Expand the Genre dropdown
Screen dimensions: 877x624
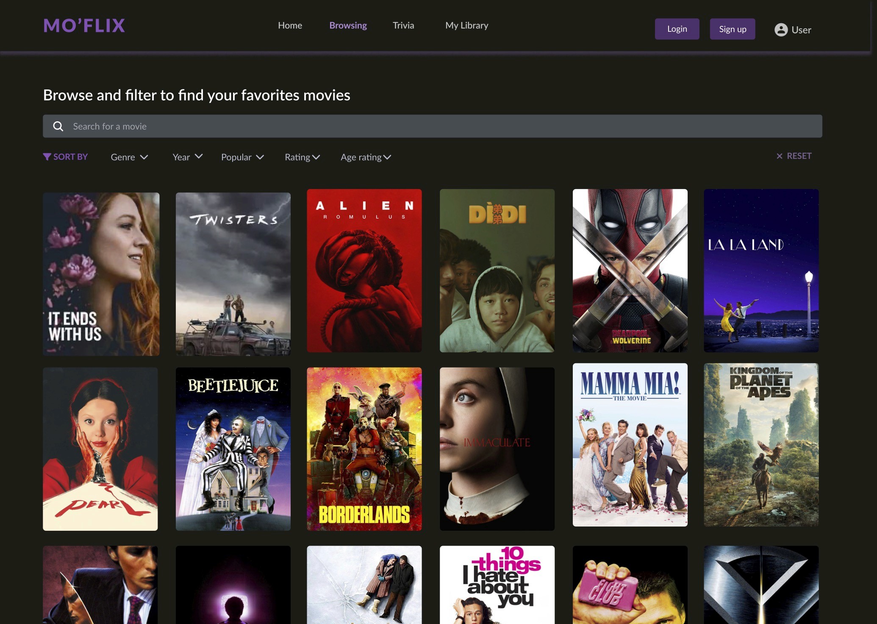(x=129, y=157)
